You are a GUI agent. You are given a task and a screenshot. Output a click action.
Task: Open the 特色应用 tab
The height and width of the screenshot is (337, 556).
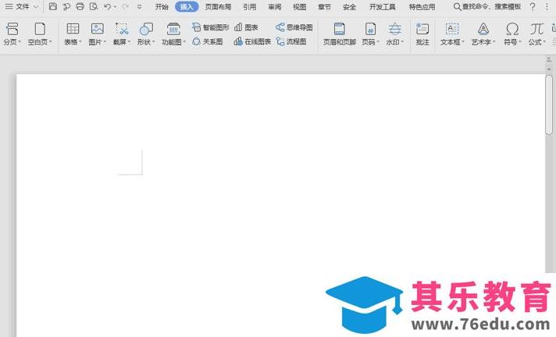[x=422, y=7]
